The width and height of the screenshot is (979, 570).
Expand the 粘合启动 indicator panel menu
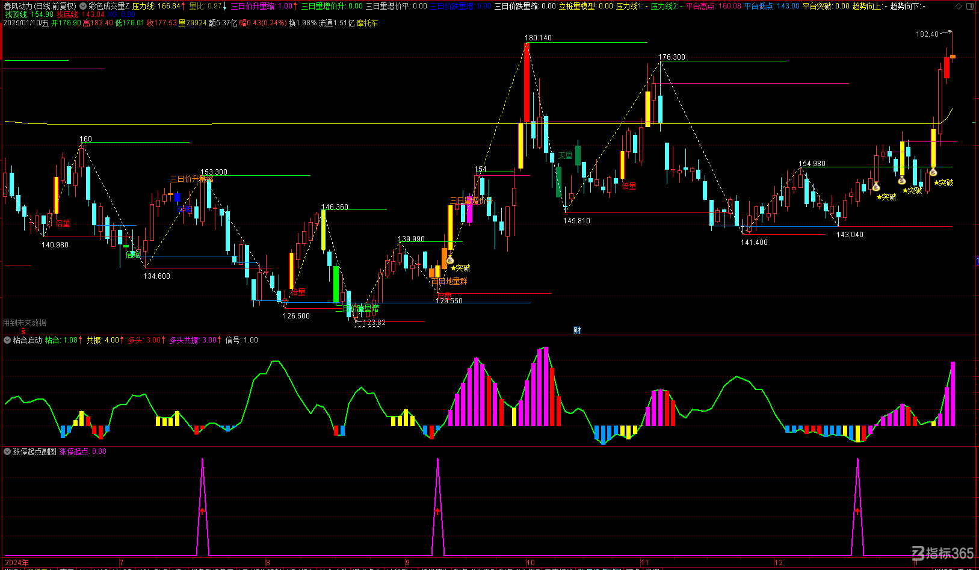(x=7, y=340)
